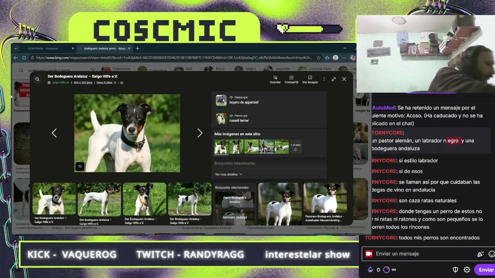Close the bodeguero andaluz perro tab

(129, 48)
